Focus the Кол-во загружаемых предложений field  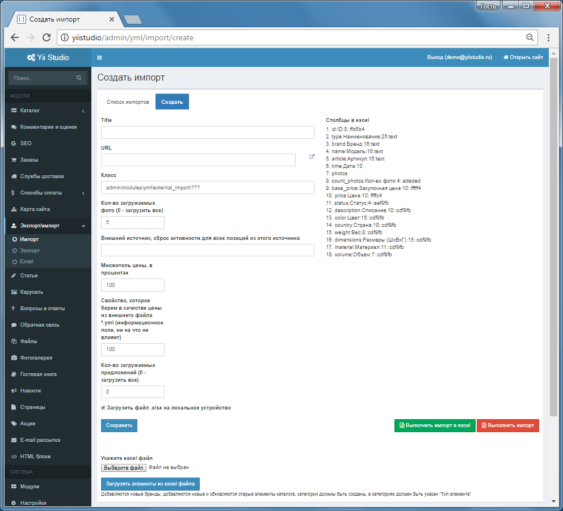click(132, 392)
